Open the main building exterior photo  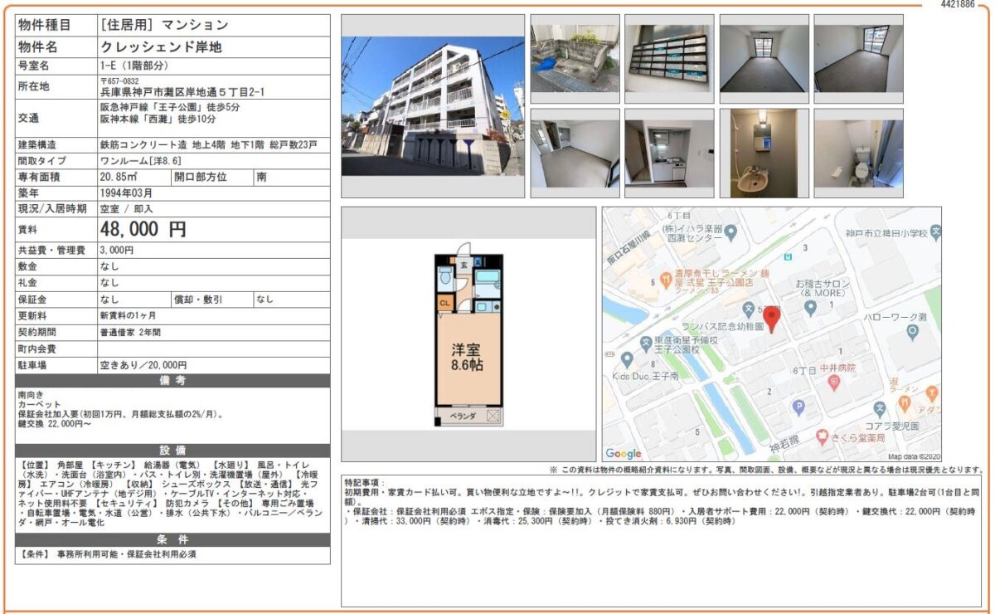tap(432, 105)
